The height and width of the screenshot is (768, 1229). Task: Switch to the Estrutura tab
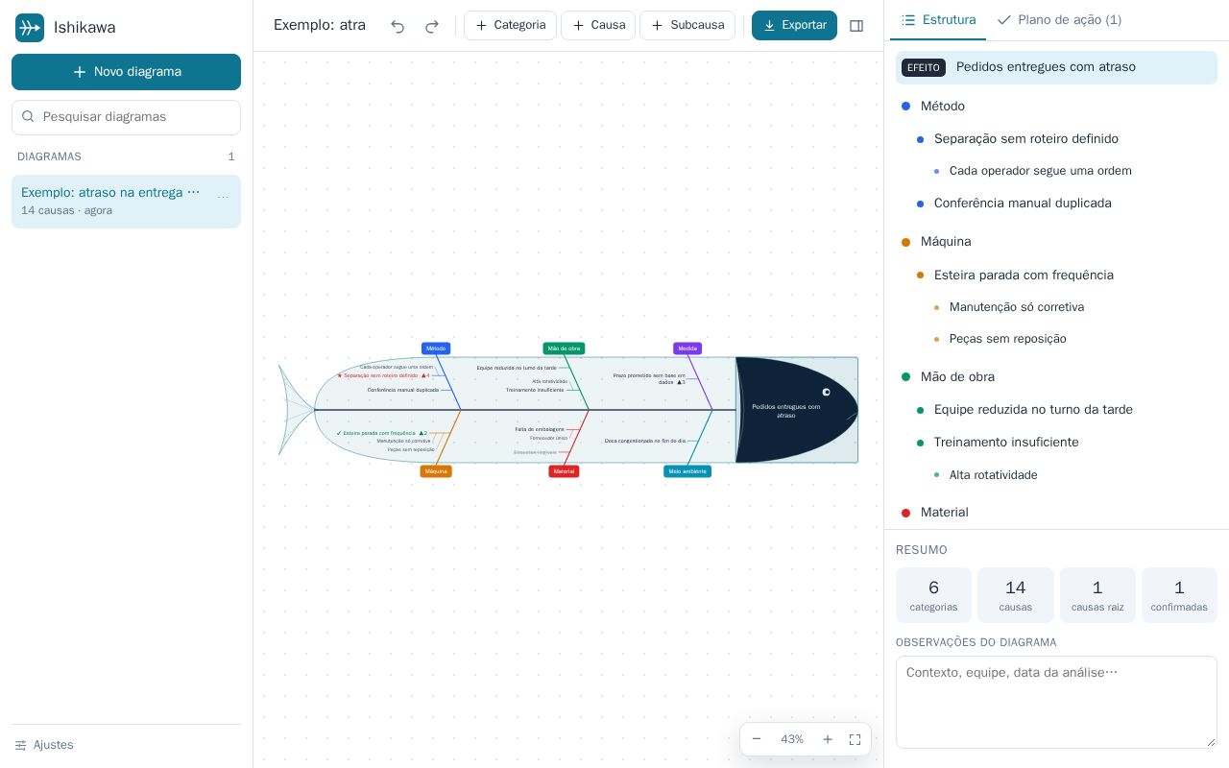(938, 20)
